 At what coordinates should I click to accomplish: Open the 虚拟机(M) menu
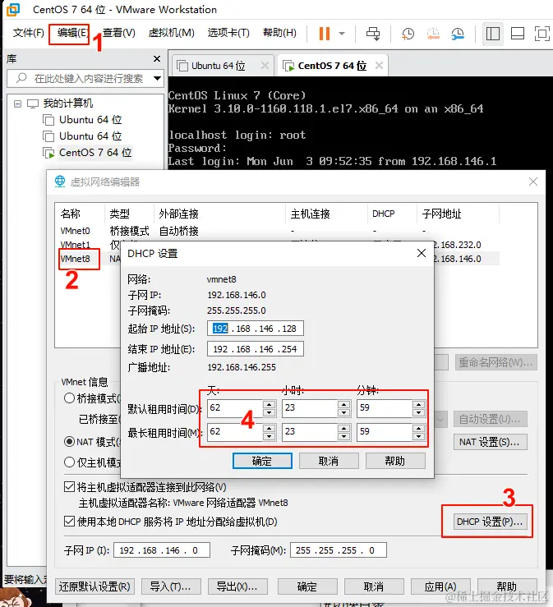pyautogui.click(x=171, y=33)
